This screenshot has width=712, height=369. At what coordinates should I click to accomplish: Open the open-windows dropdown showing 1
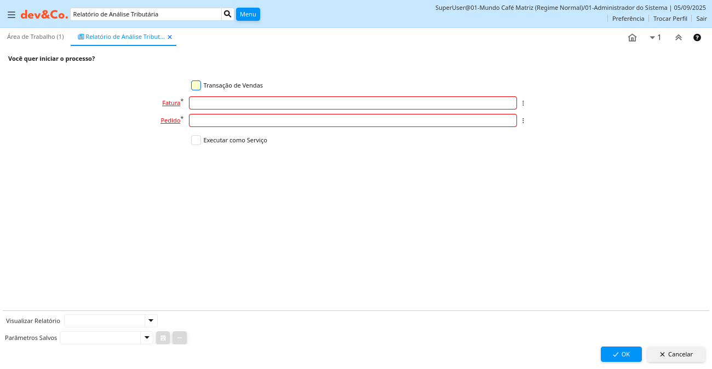click(655, 37)
